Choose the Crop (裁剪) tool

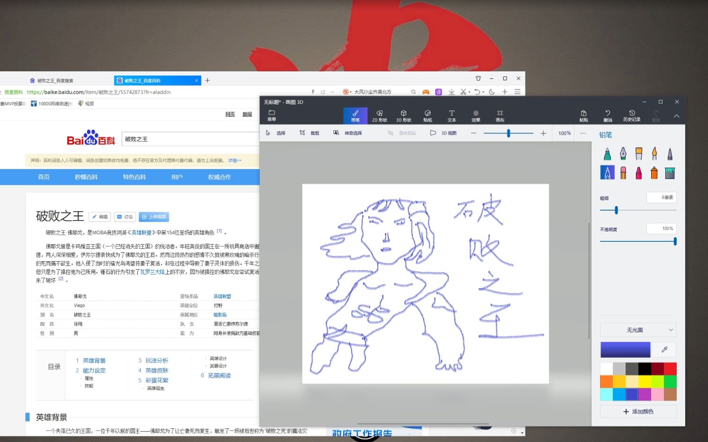[x=309, y=133]
